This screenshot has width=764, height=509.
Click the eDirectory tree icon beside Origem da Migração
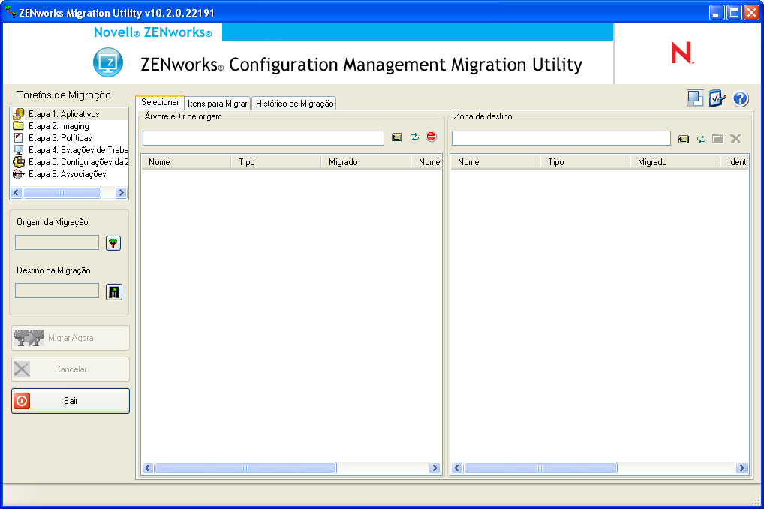point(113,243)
